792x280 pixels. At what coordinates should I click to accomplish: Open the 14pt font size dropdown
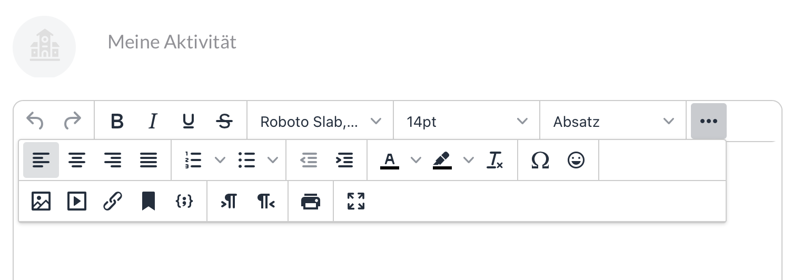(x=467, y=122)
